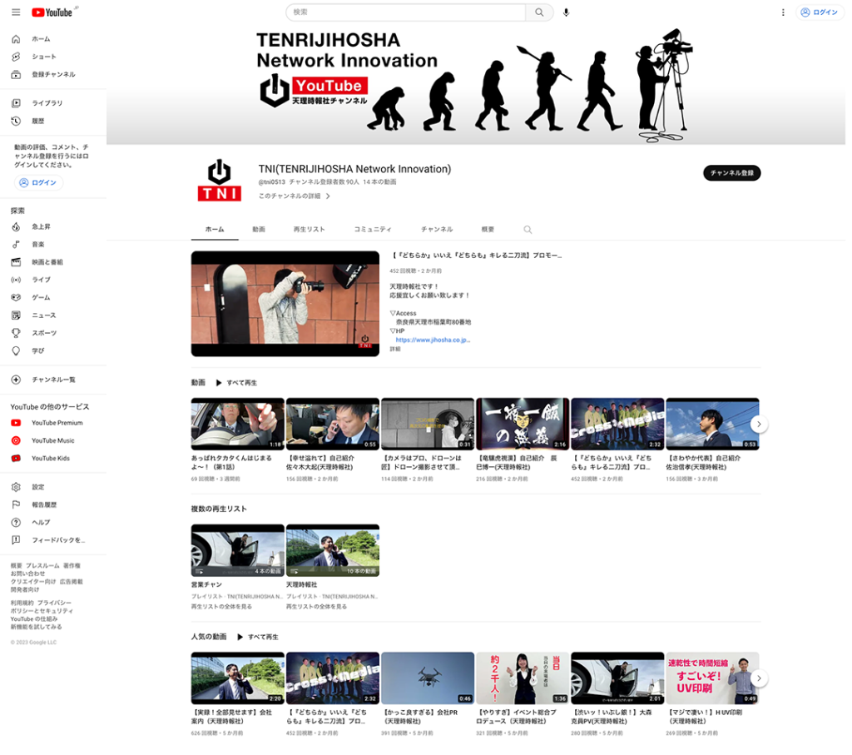
Task: Click the top-right login button
Action: [x=820, y=12]
